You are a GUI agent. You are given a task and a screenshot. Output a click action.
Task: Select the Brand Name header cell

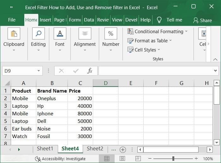[x=52, y=91]
